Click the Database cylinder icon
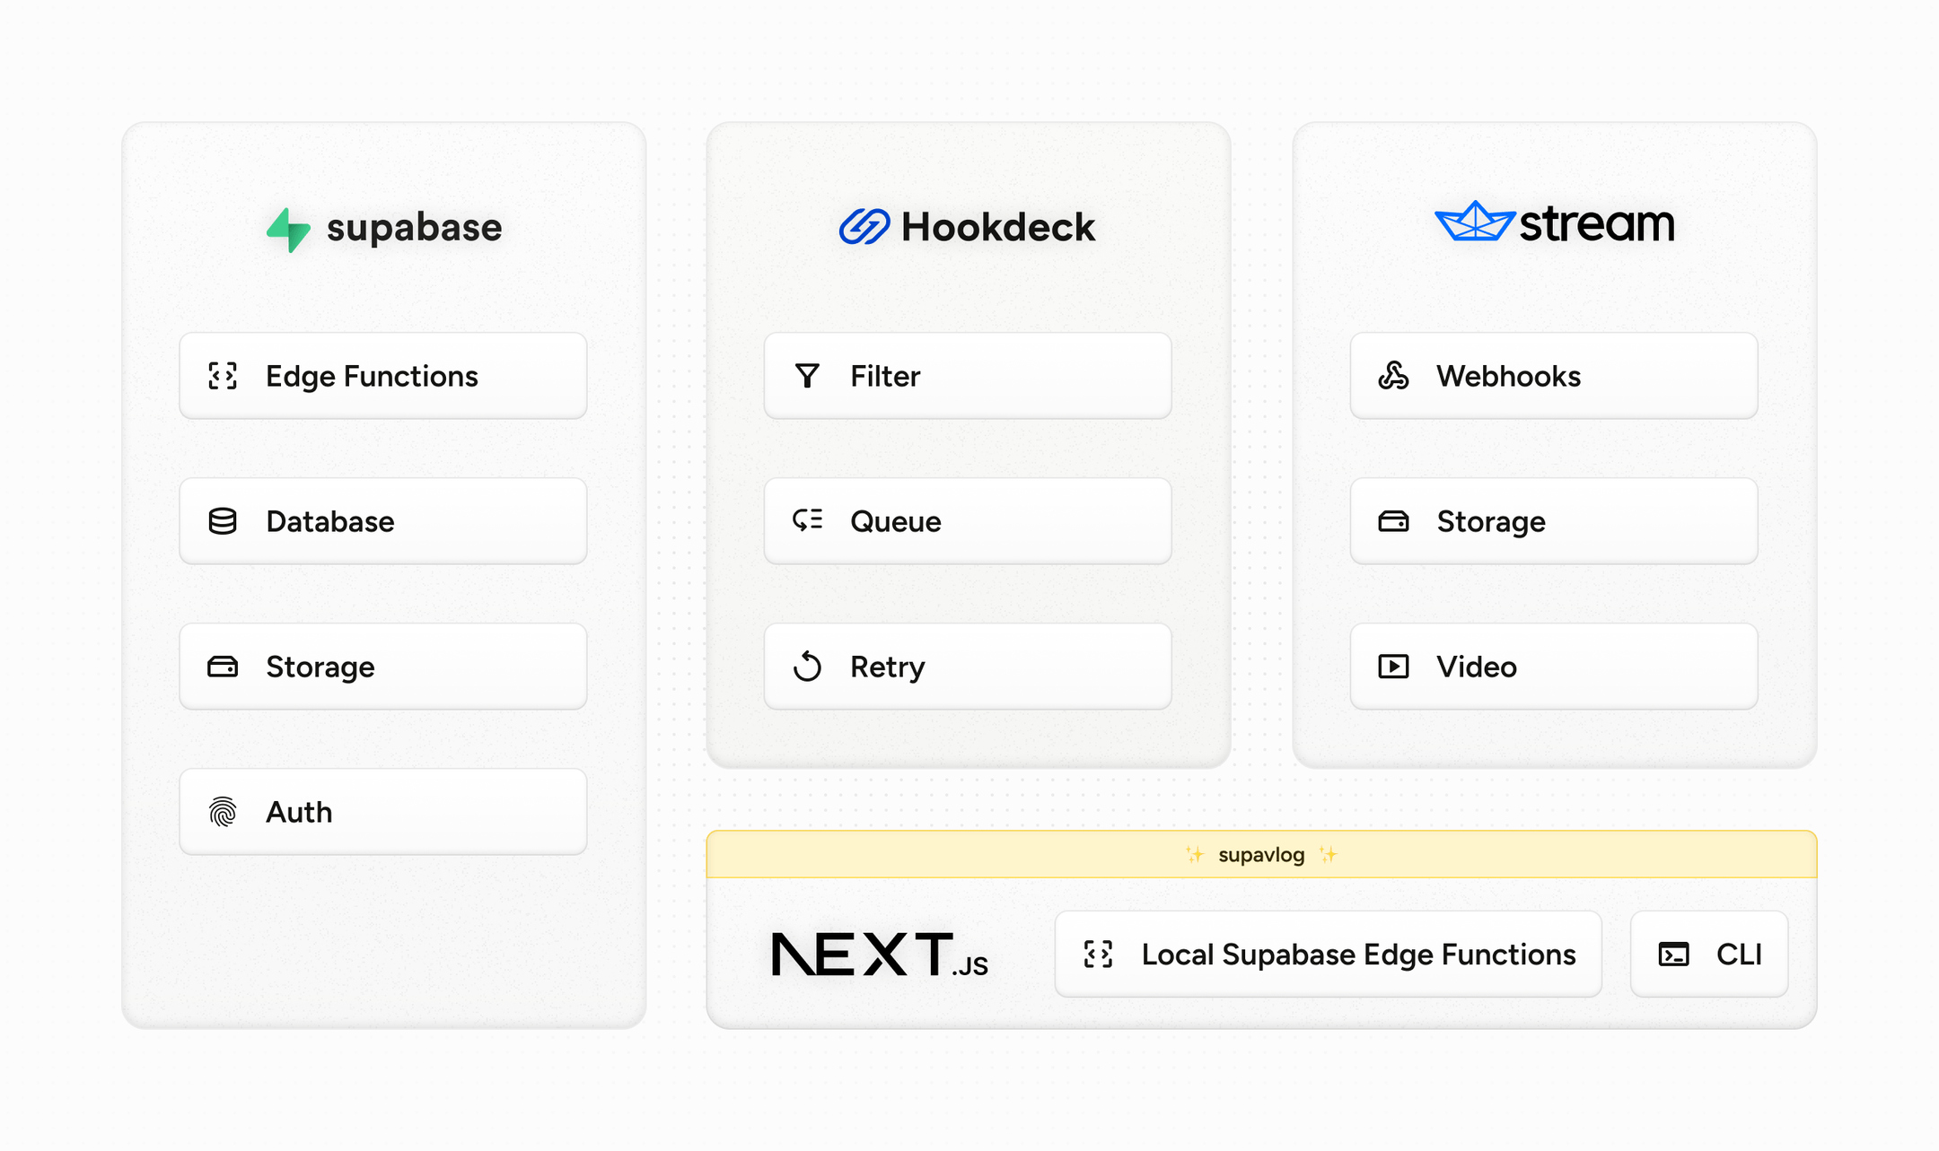The image size is (1939, 1151). click(x=223, y=521)
